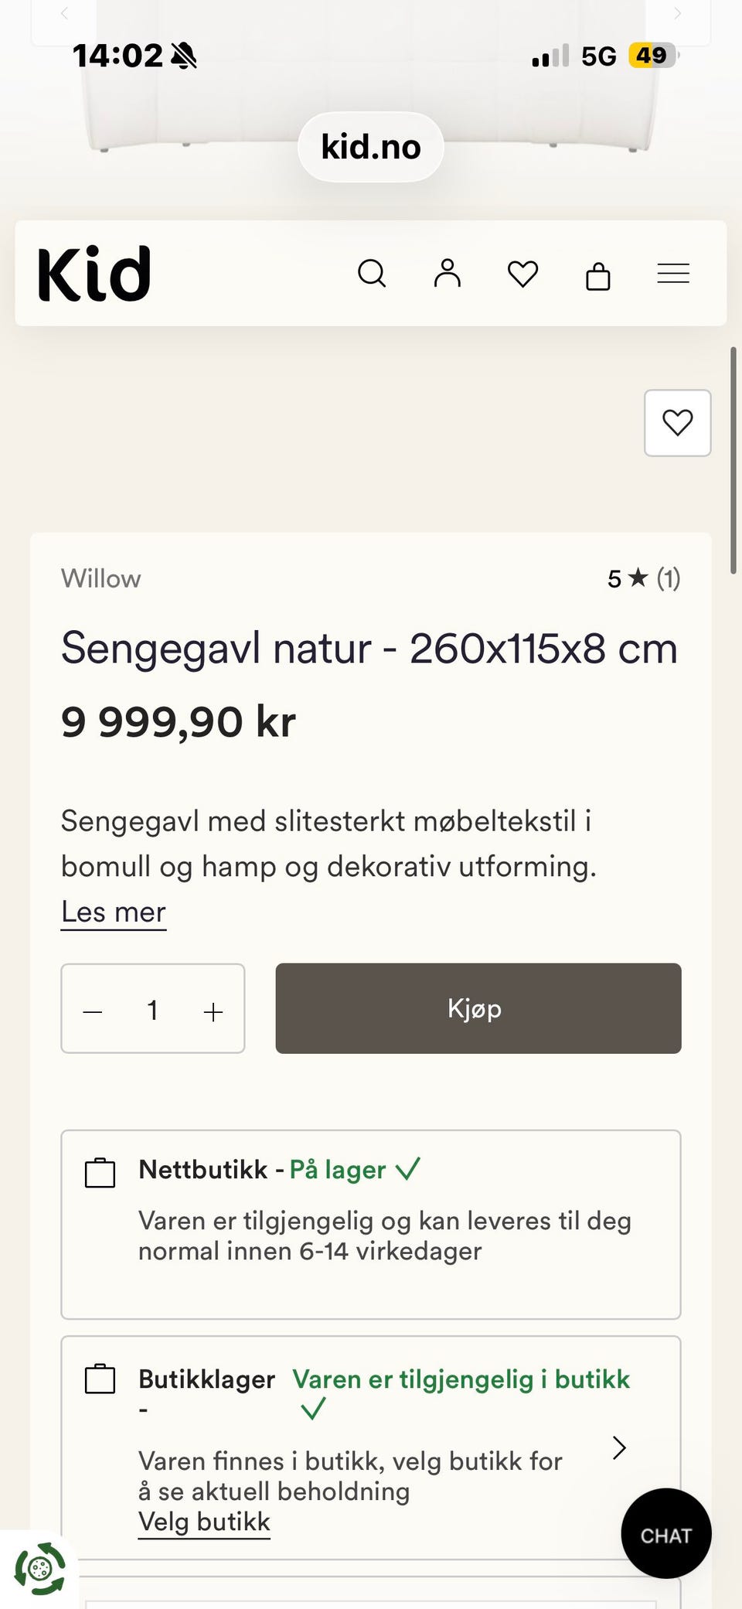Expand Butikklager chevron arrow

[x=619, y=1447]
